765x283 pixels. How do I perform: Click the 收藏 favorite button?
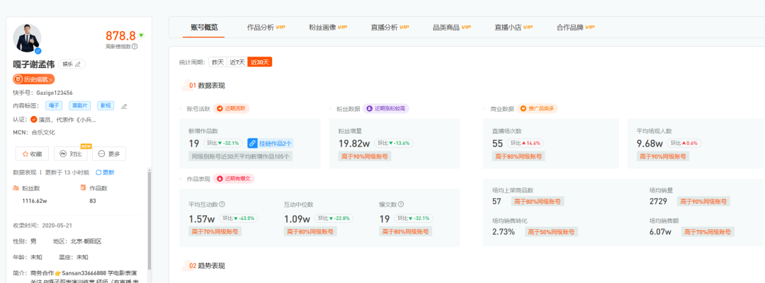click(32, 154)
